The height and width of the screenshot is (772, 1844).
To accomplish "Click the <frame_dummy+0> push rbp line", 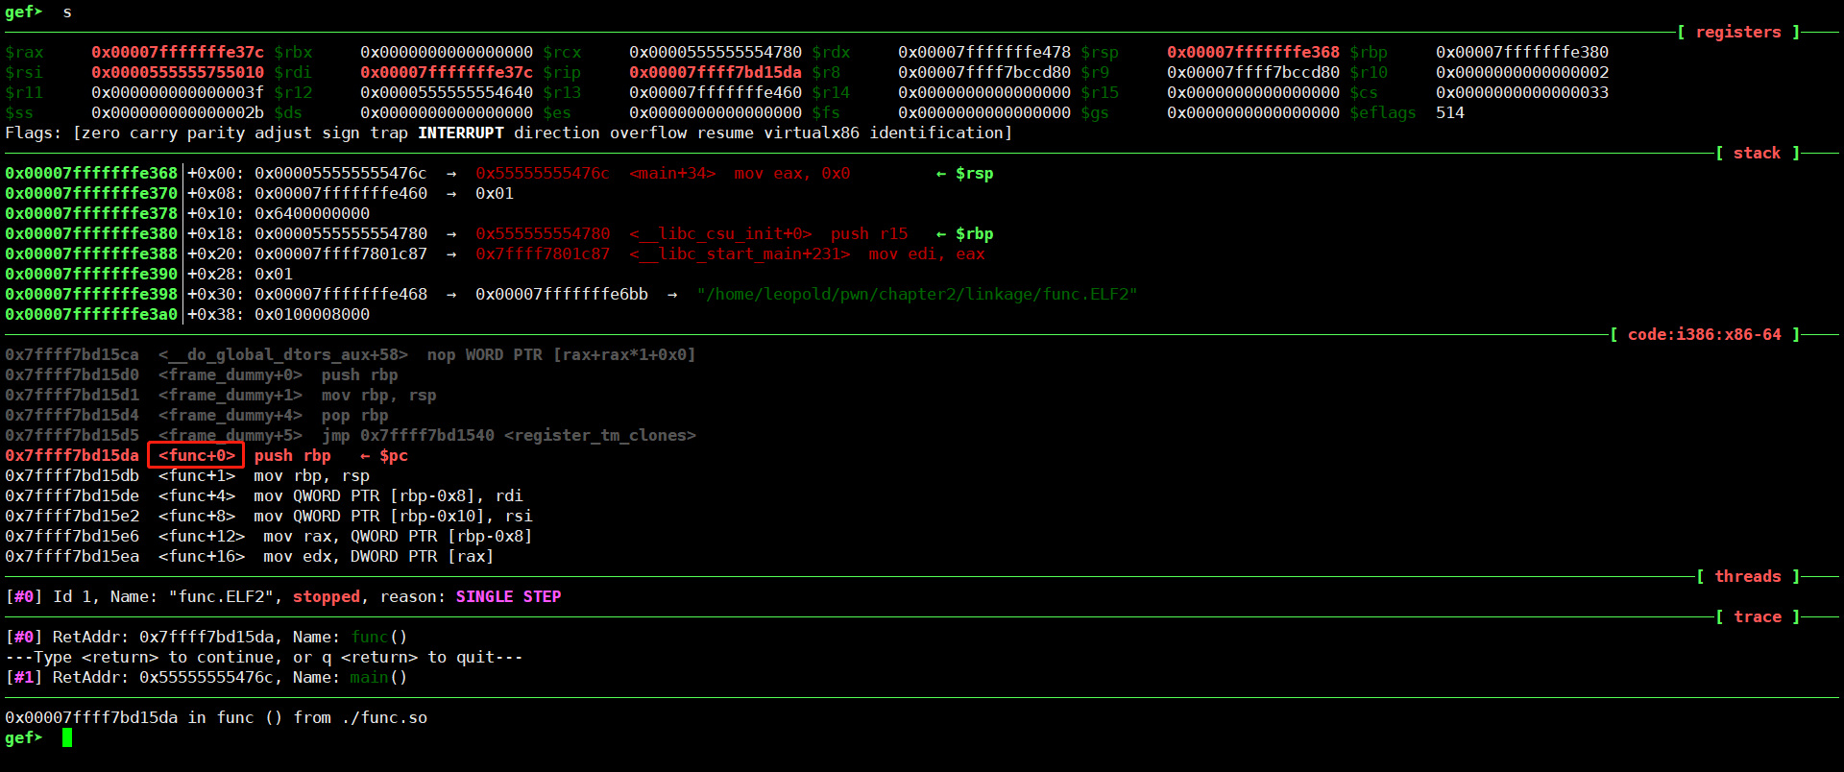I will 202,374.
